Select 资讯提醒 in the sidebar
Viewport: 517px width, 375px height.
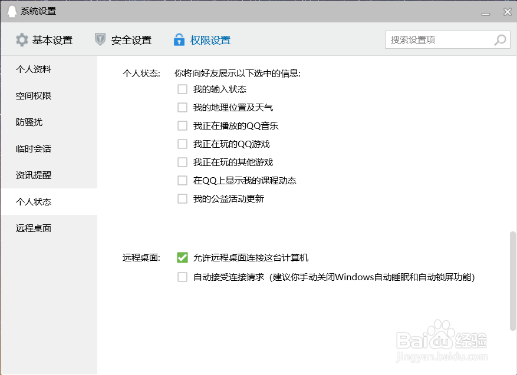pos(49,175)
